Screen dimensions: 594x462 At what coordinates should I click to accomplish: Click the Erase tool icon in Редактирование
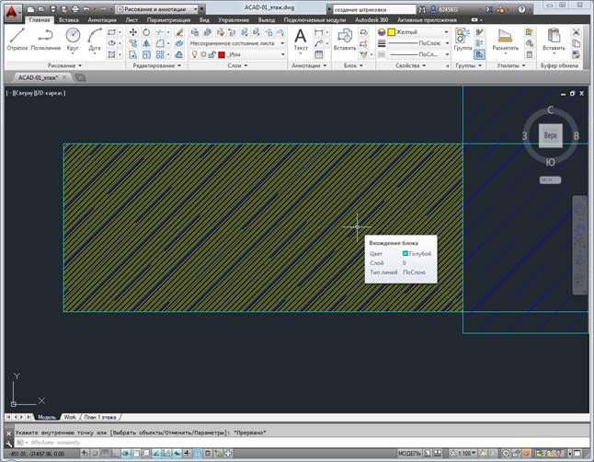pos(179,32)
